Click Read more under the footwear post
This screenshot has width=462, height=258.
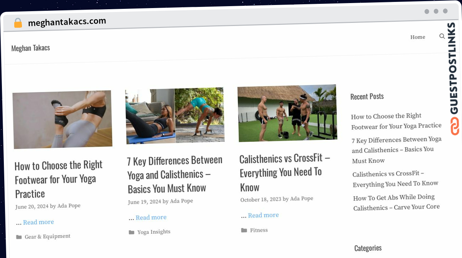tap(38, 222)
